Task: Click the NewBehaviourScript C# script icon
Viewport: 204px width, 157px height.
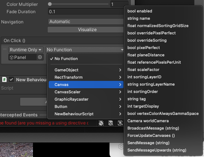Action: tap(4, 79)
